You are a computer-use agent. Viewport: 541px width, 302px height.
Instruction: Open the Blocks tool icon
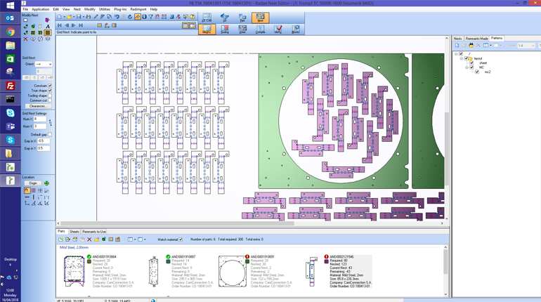tap(296, 29)
